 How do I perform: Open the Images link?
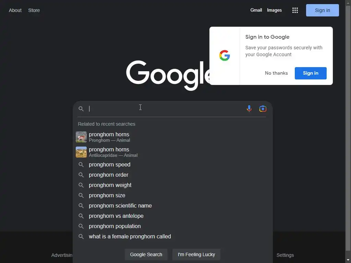(x=274, y=10)
